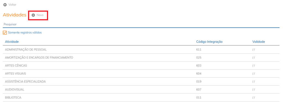The image size is (283, 102).
Task: Sort by the Atividade column header
Action: (12, 42)
